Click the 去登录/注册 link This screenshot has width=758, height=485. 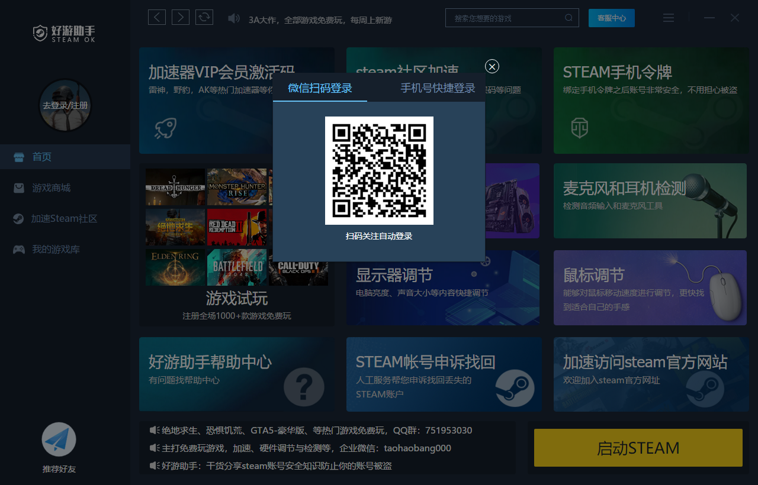tap(65, 105)
